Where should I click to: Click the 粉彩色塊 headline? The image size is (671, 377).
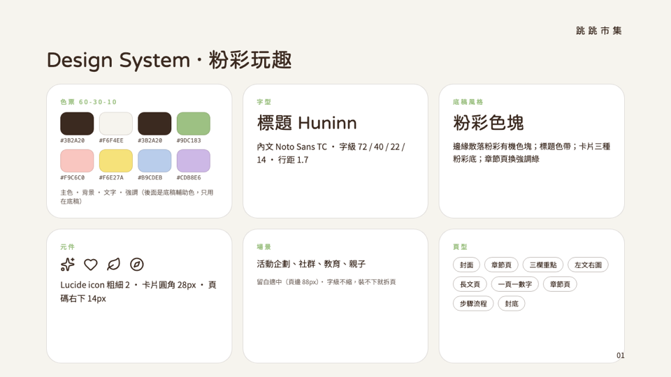(489, 123)
